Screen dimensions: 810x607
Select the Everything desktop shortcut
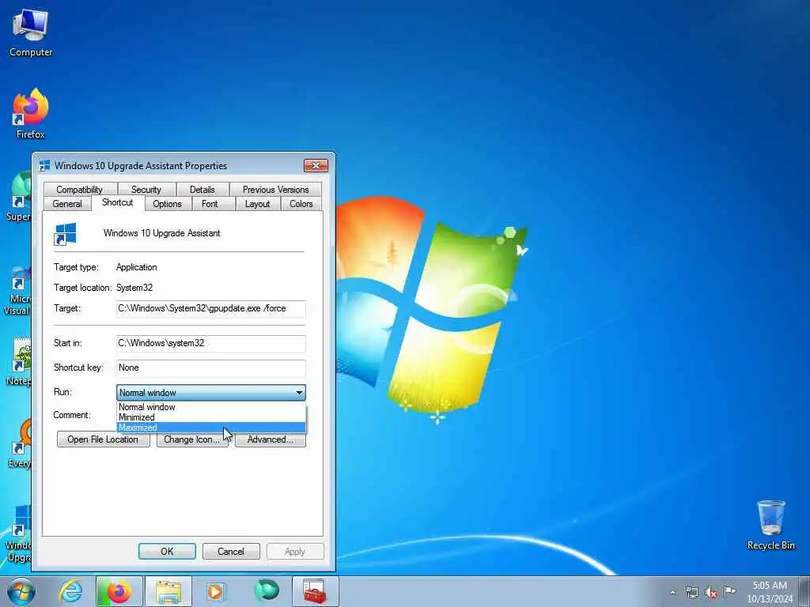click(x=19, y=444)
